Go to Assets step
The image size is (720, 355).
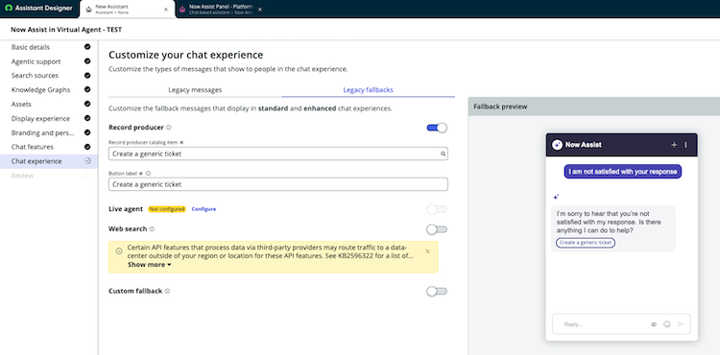(x=21, y=105)
